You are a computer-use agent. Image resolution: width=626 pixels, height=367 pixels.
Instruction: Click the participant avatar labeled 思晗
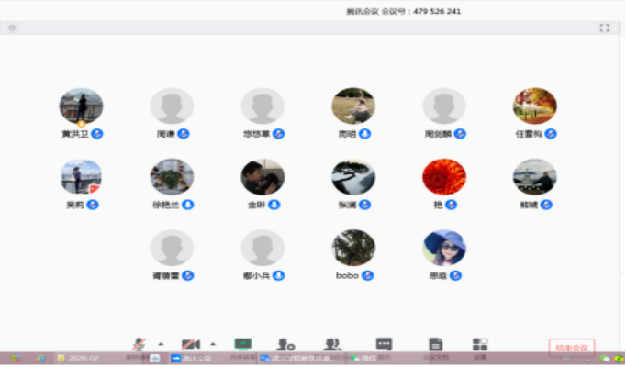(x=444, y=248)
